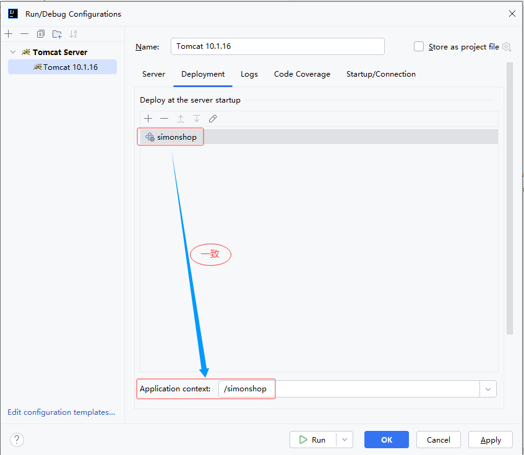
Task: Switch to the Server tab
Action: pos(153,74)
